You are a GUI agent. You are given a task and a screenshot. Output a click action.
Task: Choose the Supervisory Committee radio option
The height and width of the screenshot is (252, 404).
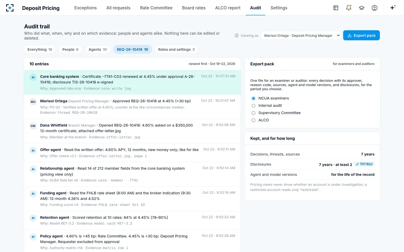(x=253, y=113)
